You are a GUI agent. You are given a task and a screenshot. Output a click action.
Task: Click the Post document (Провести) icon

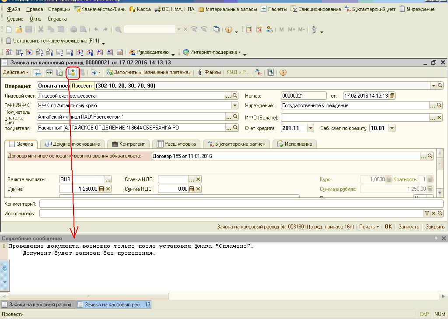[71, 73]
